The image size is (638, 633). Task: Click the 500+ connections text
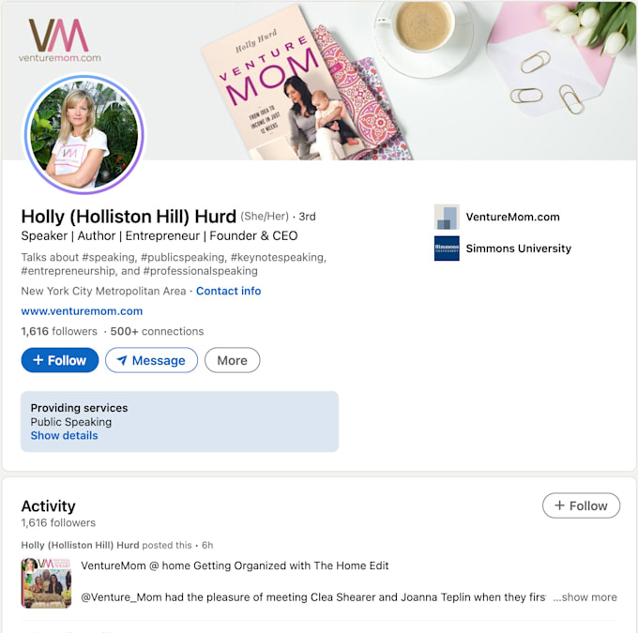click(x=157, y=331)
